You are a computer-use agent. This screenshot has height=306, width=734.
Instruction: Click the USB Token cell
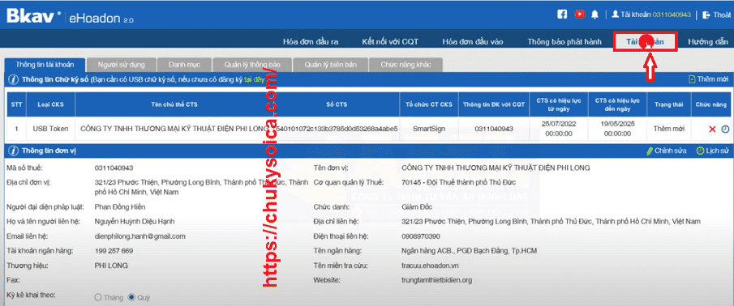(x=50, y=129)
